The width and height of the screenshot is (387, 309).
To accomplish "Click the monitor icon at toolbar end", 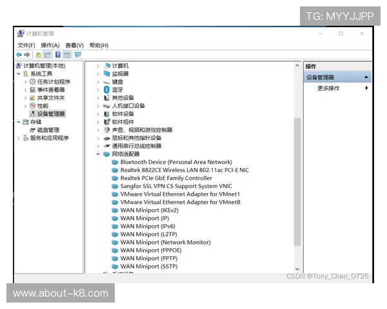I will click(x=78, y=55).
